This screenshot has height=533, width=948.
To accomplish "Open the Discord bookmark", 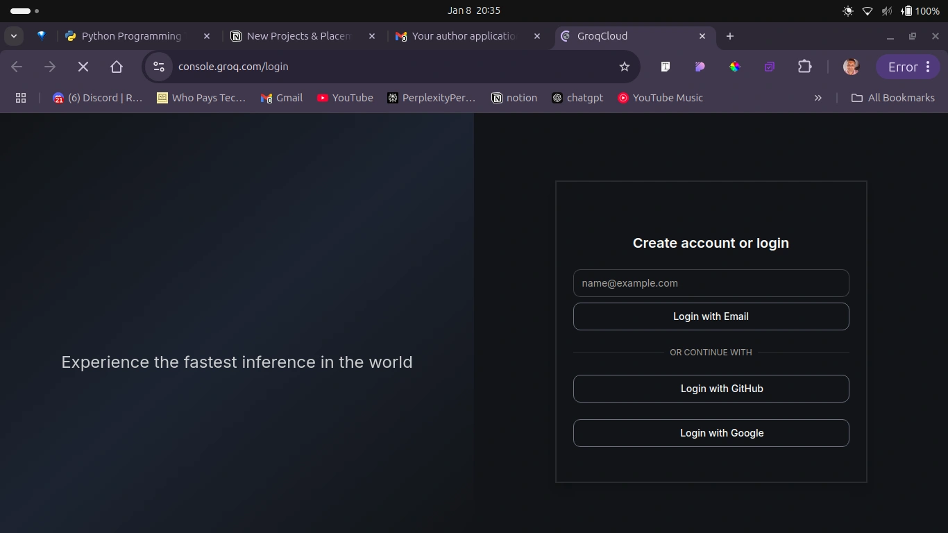I will coord(98,98).
